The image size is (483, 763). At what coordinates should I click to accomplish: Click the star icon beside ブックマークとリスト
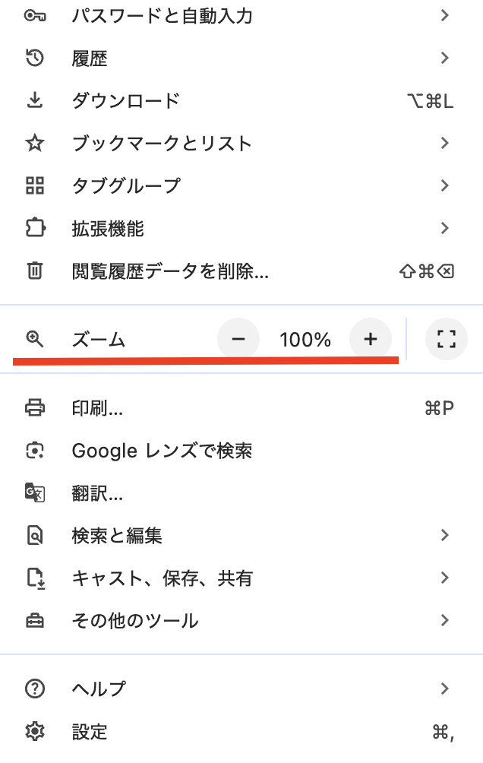(34, 143)
